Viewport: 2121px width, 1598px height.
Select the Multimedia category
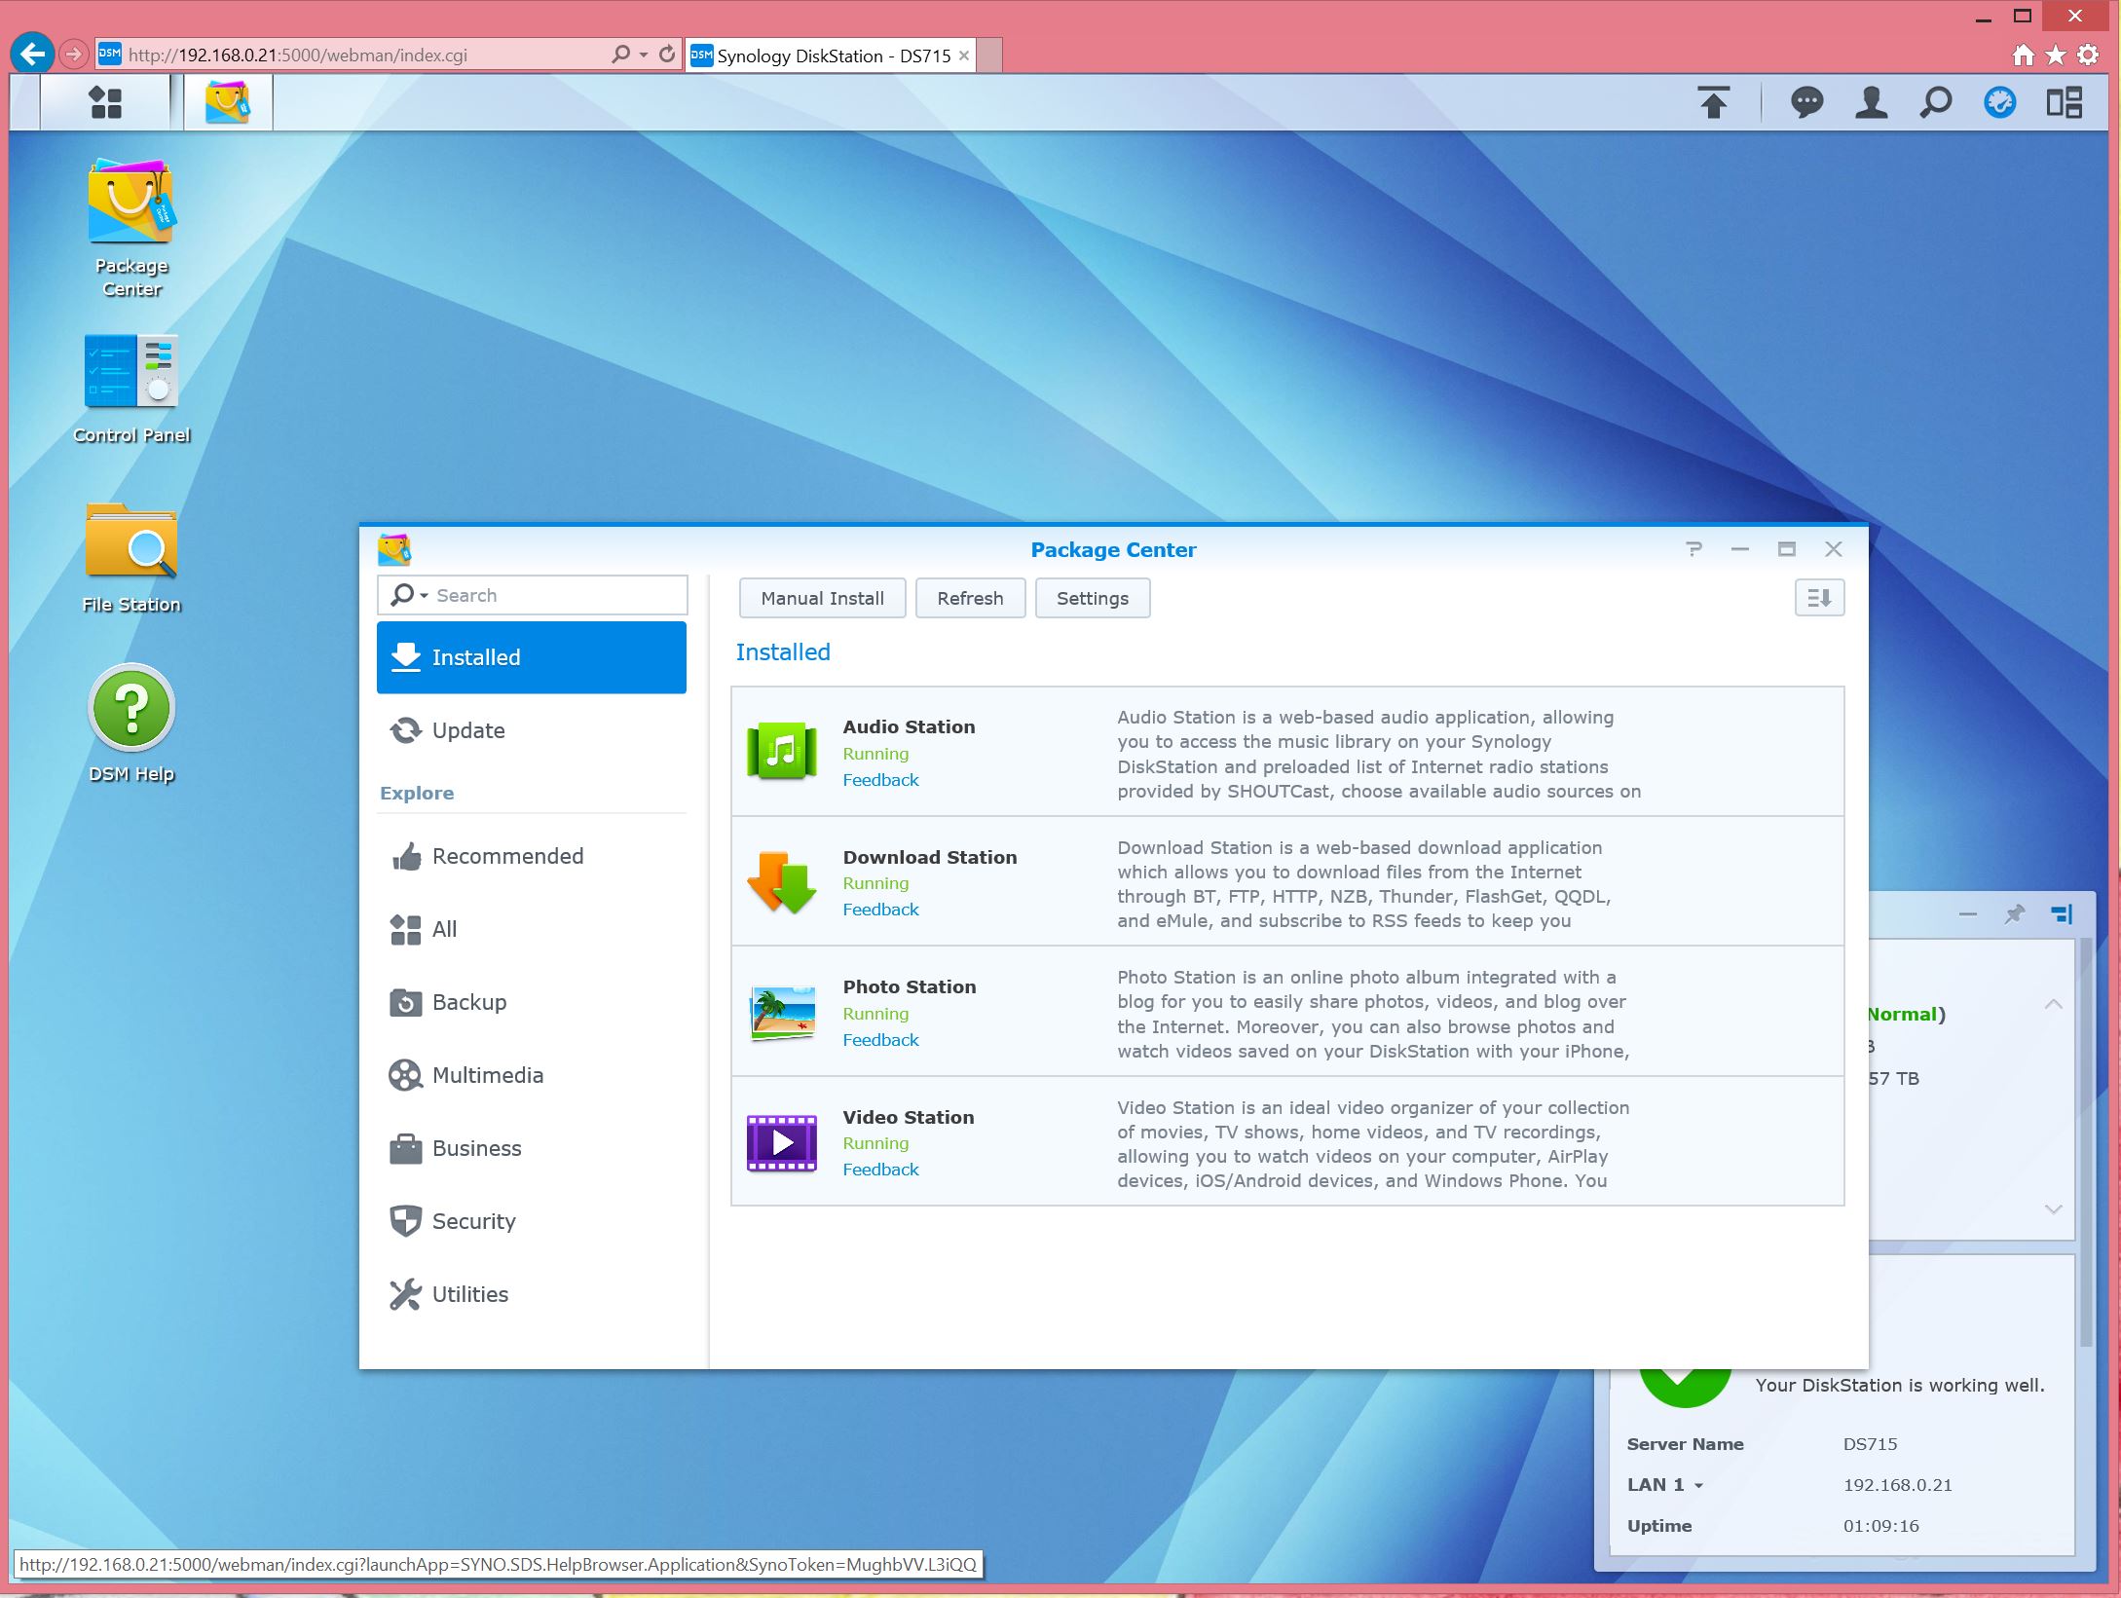pyautogui.click(x=487, y=1075)
